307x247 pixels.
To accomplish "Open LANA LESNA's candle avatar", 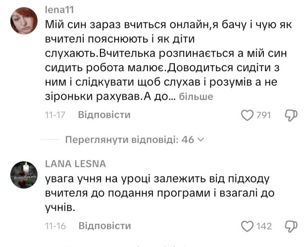I will click(x=23, y=174).
